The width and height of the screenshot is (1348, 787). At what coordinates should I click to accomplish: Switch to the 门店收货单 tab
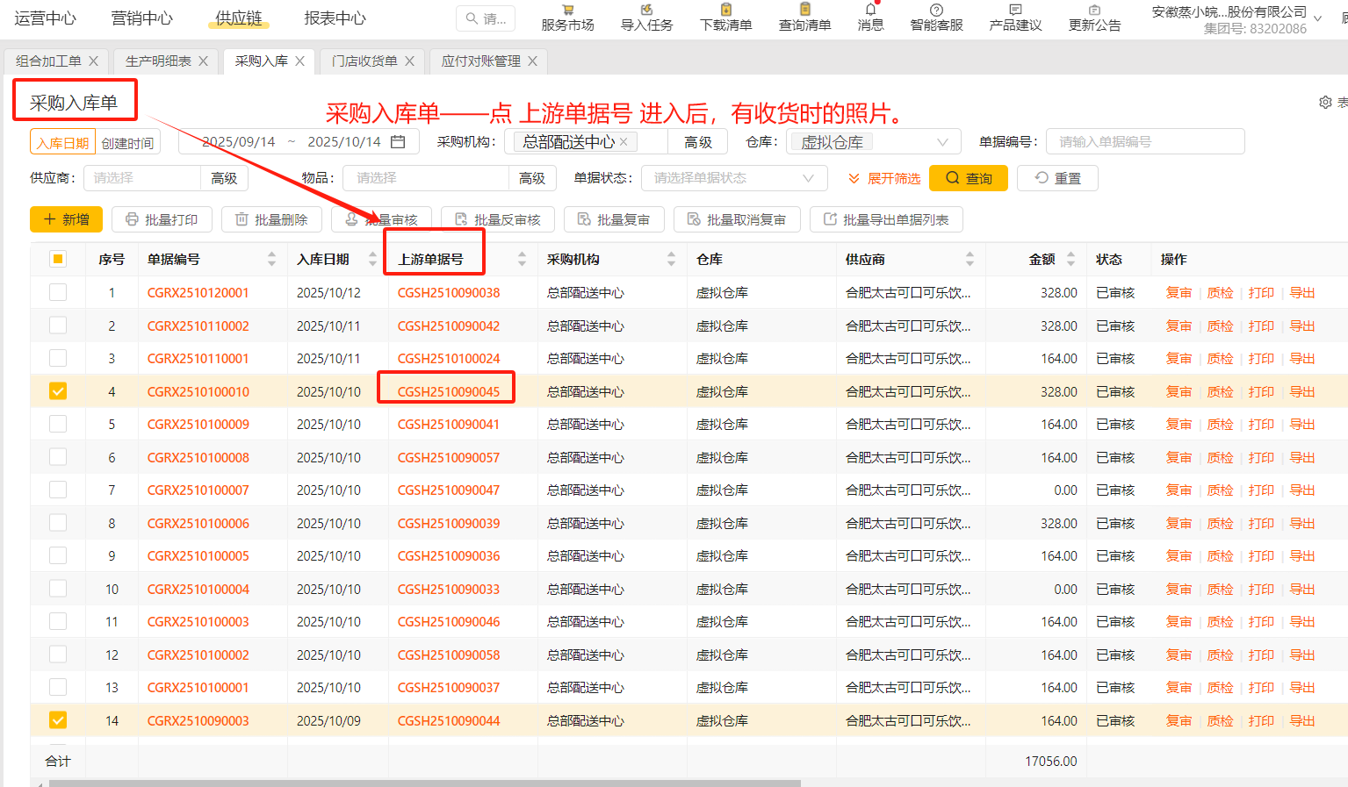click(364, 61)
